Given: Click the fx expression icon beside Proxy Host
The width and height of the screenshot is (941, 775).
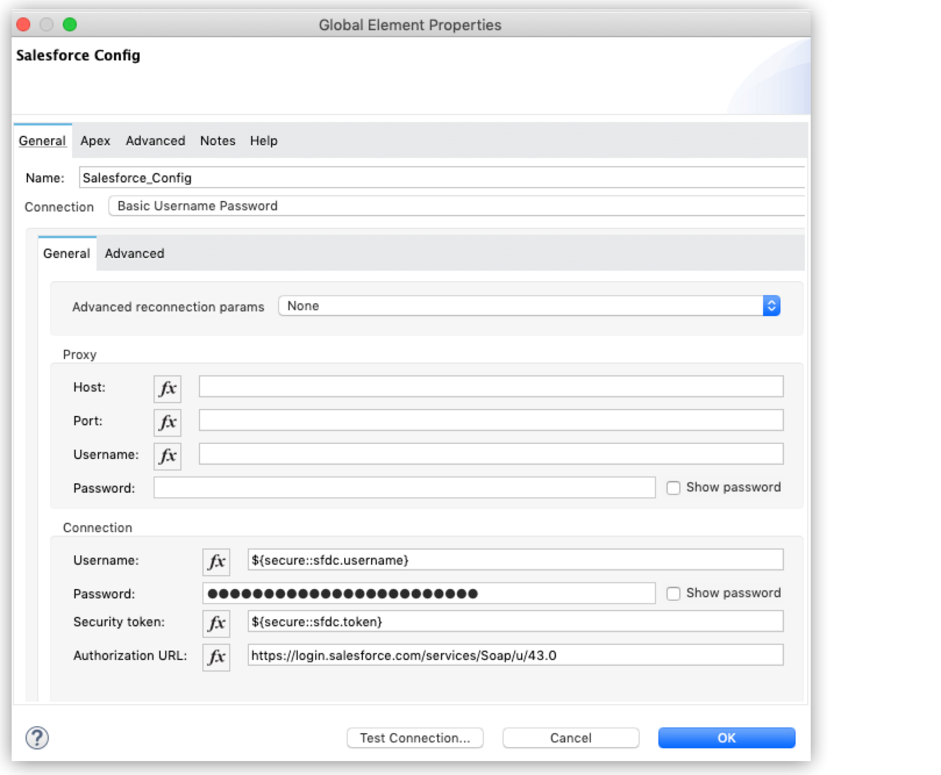Looking at the screenshot, I should click(167, 389).
